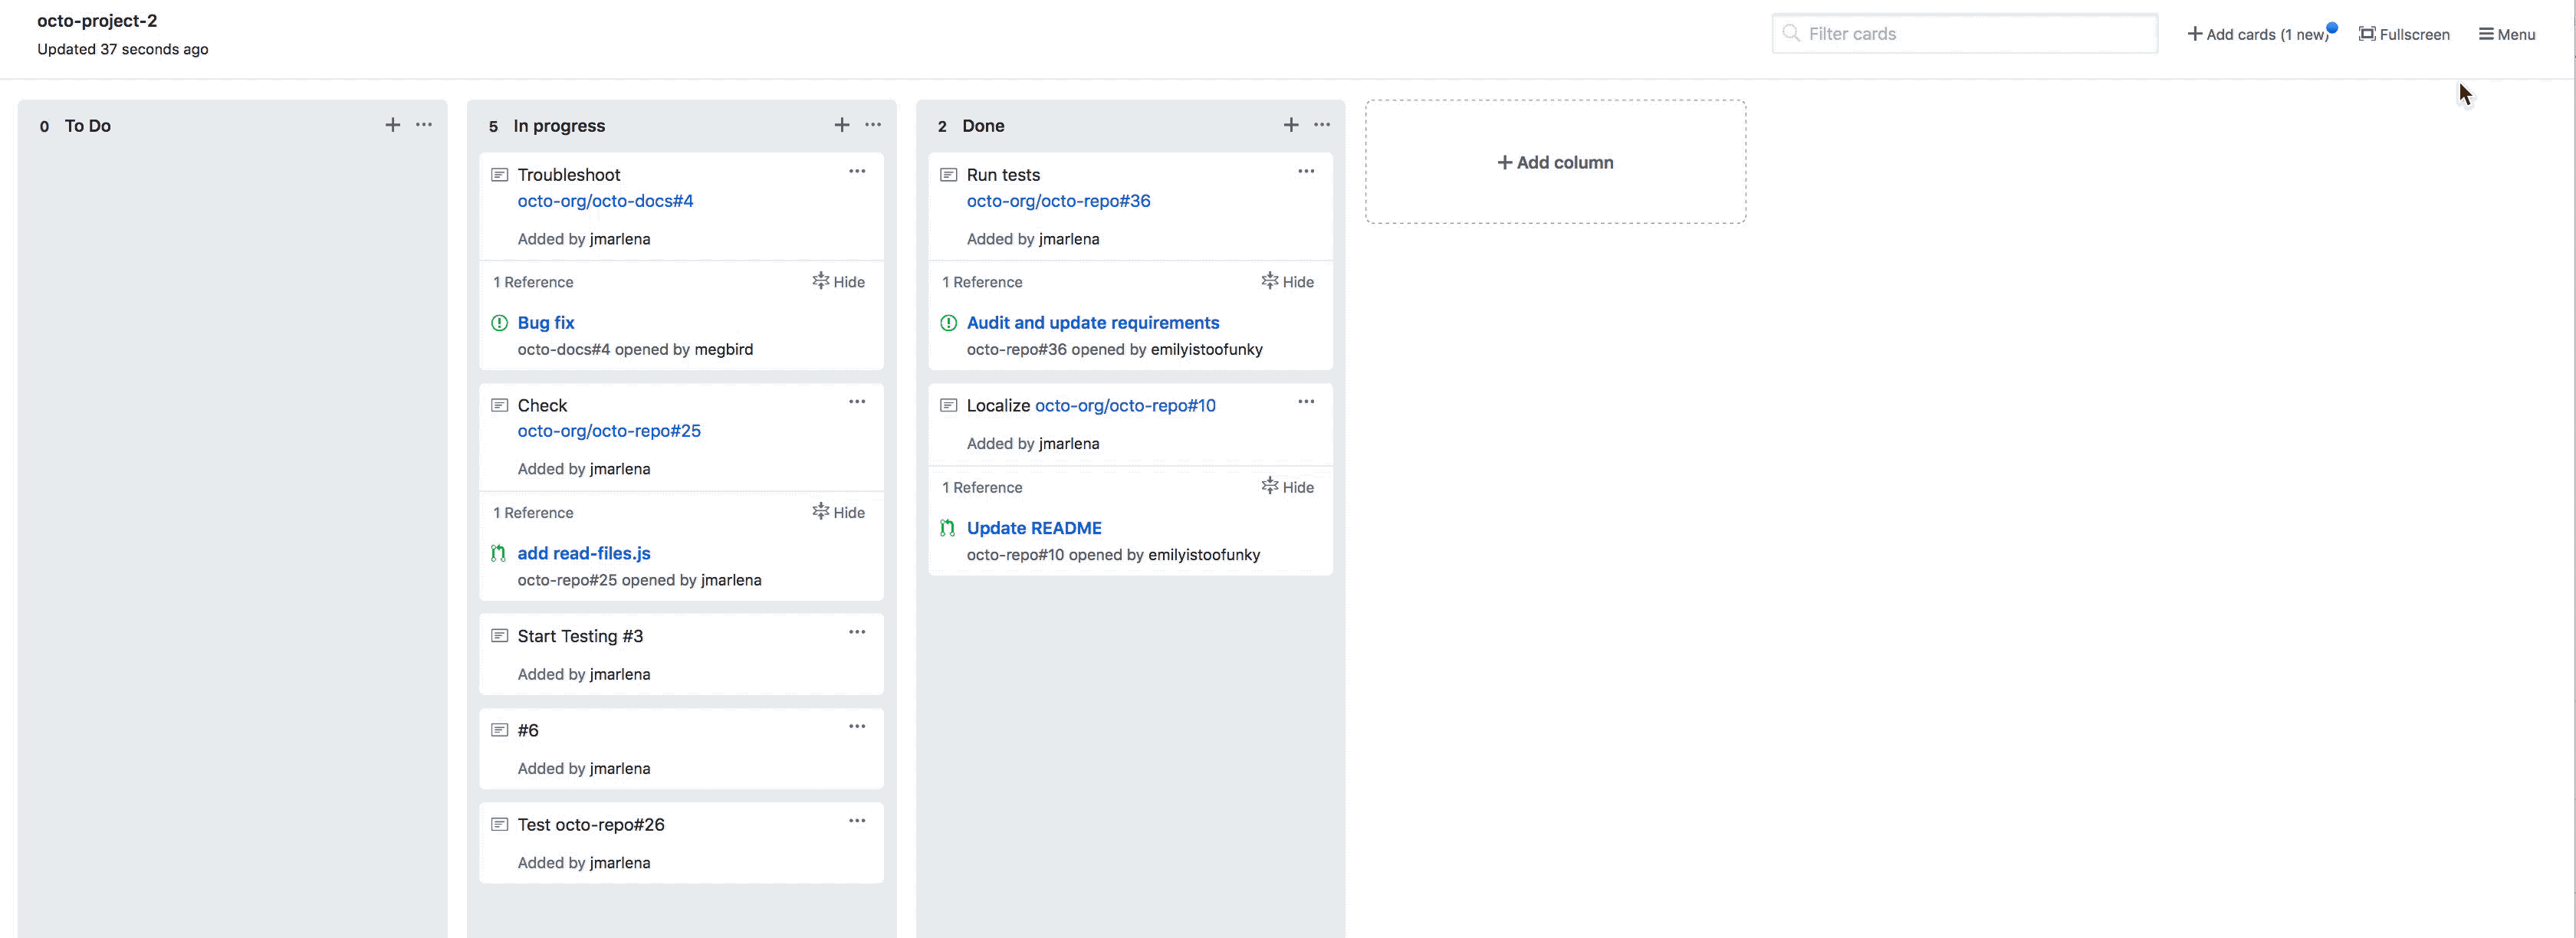
Task: Toggle Hide references on Run tests card
Action: pyautogui.click(x=1286, y=281)
